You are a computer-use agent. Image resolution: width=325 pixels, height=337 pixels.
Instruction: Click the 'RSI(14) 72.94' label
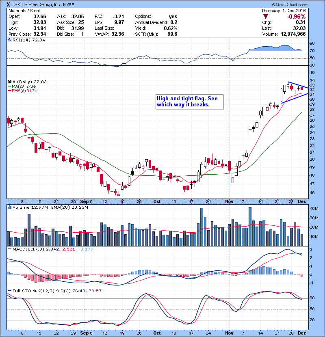click(28, 40)
